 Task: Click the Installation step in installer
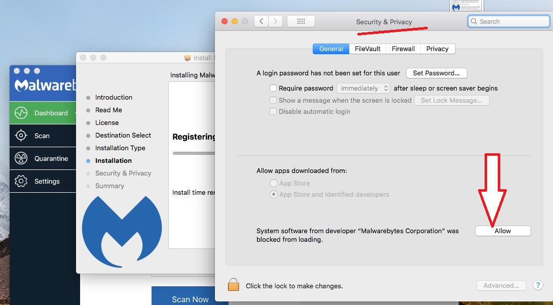(114, 161)
